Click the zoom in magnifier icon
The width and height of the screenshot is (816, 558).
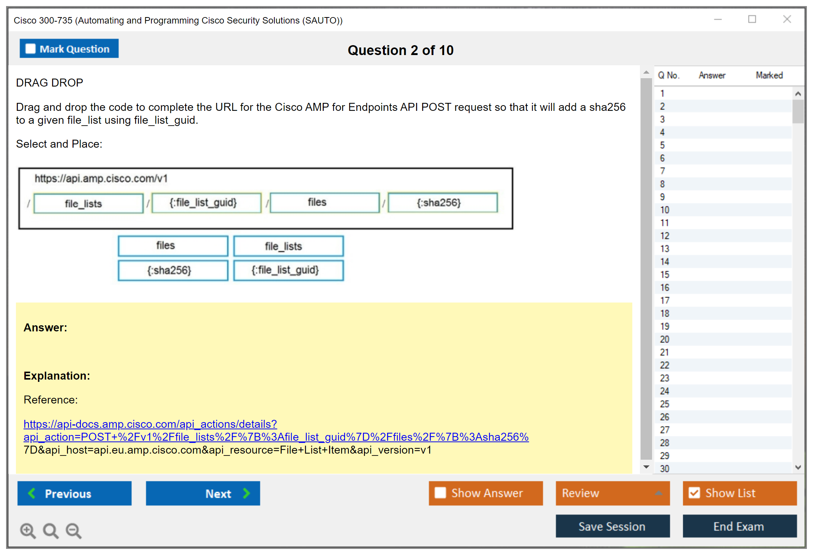click(x=28, y=530)
